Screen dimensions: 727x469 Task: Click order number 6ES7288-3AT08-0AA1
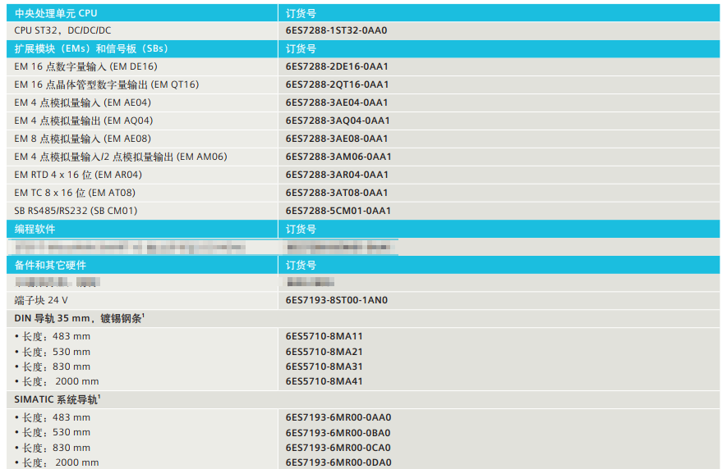[337, 193]
